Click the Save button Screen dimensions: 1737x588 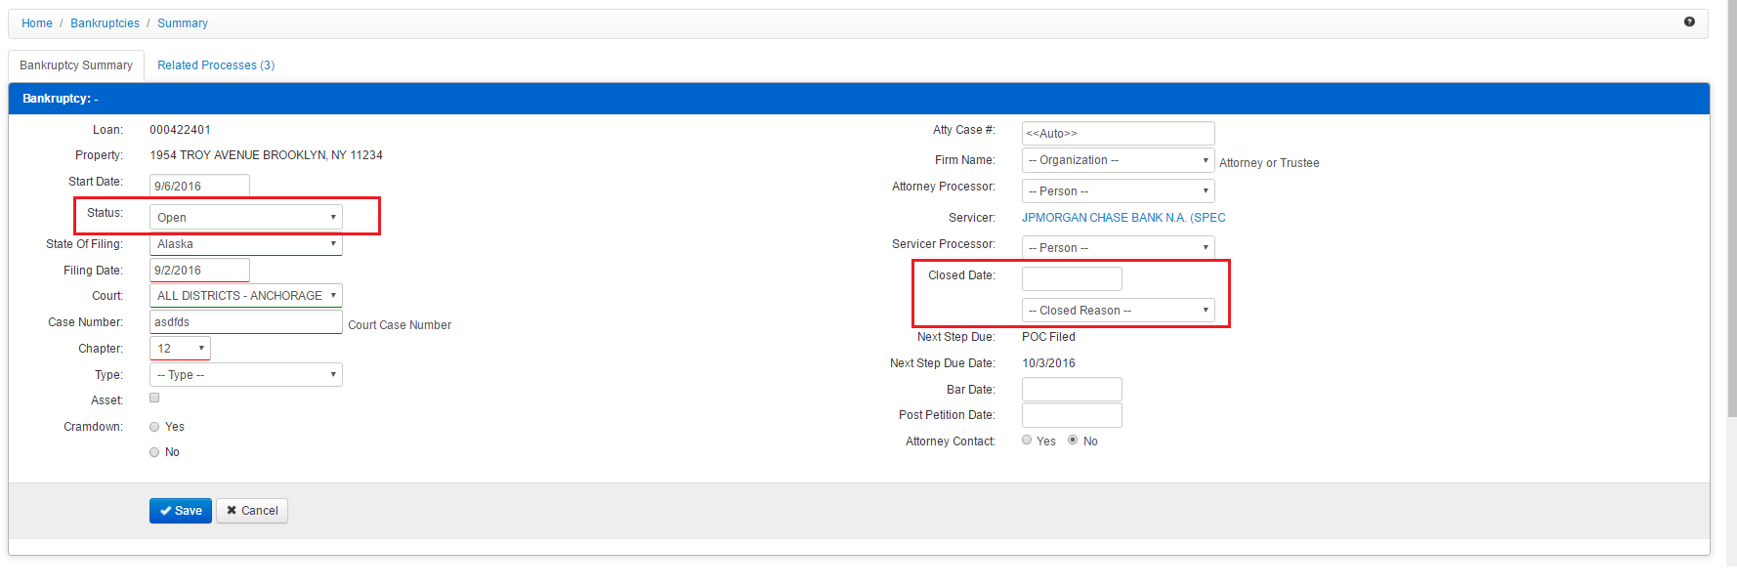pyautogui.click(x=181, y=511)
